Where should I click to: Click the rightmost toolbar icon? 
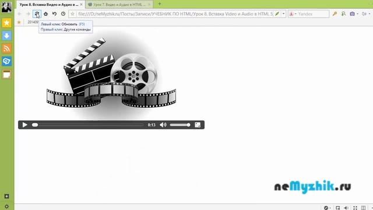click(364, 14)
